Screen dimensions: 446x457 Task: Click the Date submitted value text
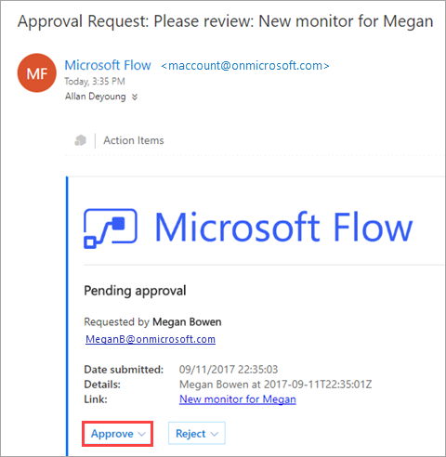point(229,370)
